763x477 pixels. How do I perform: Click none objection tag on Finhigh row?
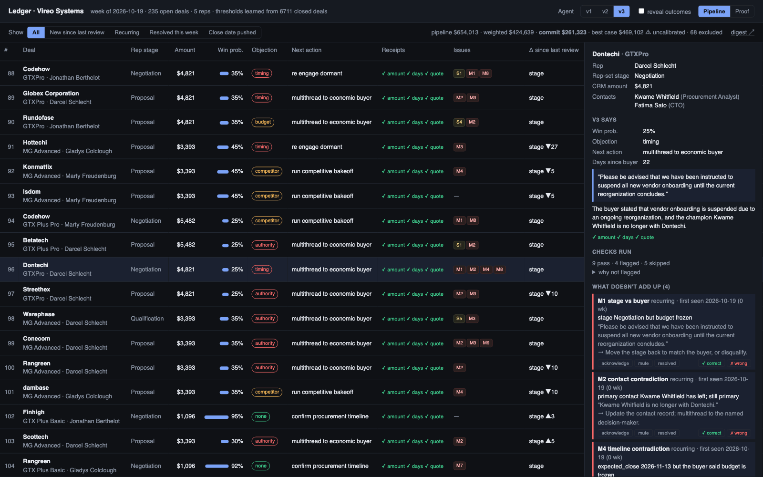click(x=261, y=416)
